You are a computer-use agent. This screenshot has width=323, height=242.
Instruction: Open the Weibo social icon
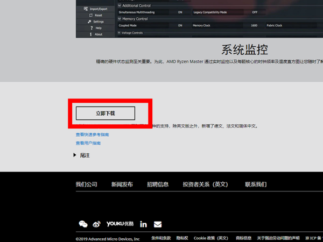point(97,224)
